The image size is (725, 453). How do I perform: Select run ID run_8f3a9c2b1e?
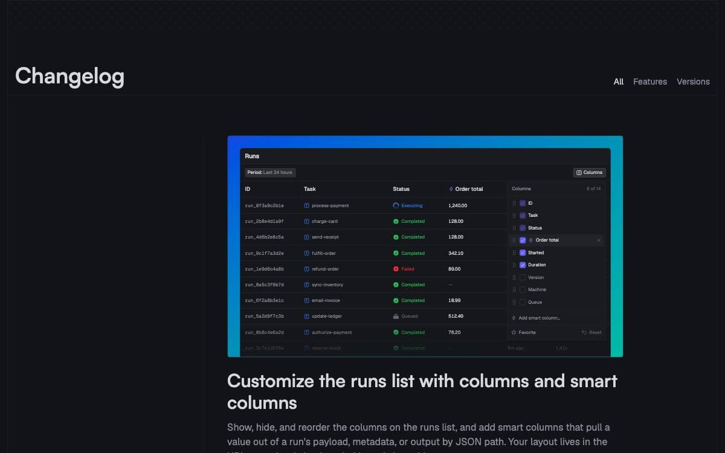[264, 205]
